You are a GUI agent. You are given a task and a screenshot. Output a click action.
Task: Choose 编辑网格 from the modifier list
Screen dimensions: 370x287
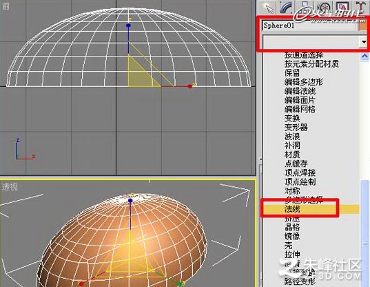click(300, 110)
